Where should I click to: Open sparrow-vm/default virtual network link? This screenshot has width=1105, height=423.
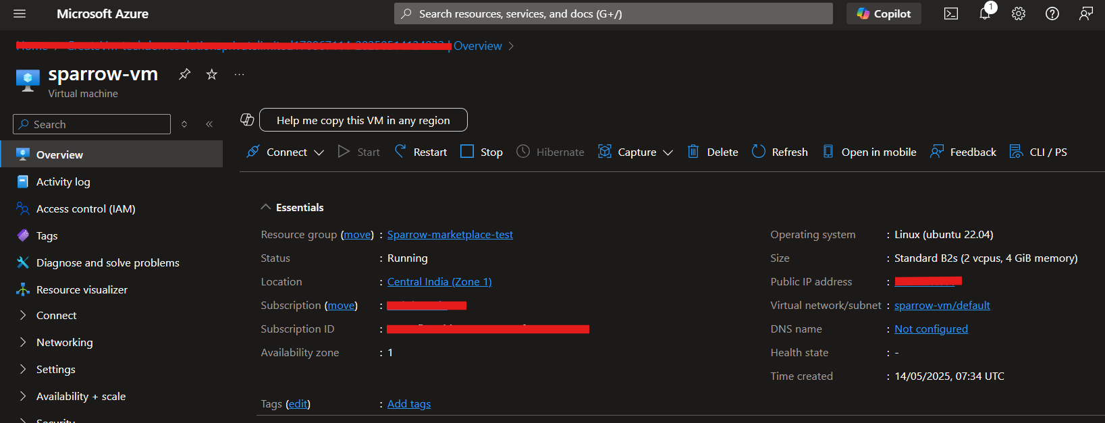(942, 305)
